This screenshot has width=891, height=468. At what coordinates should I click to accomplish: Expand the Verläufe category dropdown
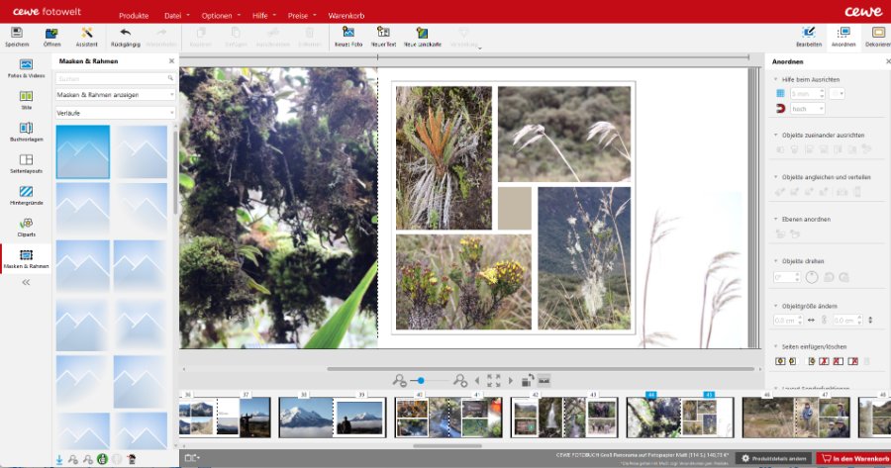coord(115,113)
